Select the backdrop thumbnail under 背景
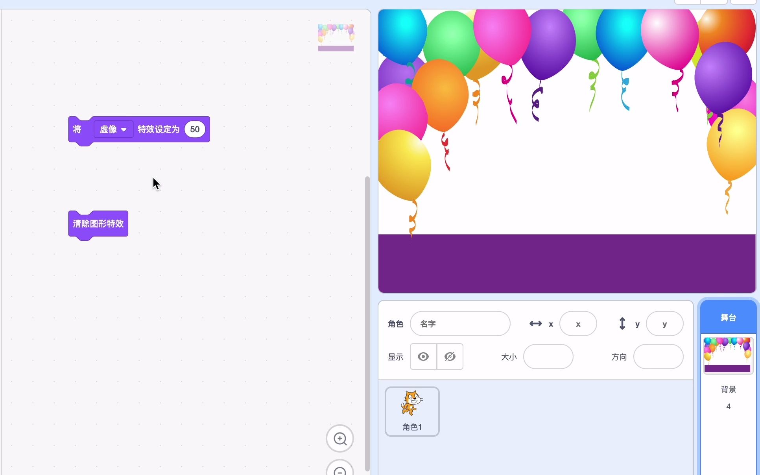760x475 pixels. 728,355
